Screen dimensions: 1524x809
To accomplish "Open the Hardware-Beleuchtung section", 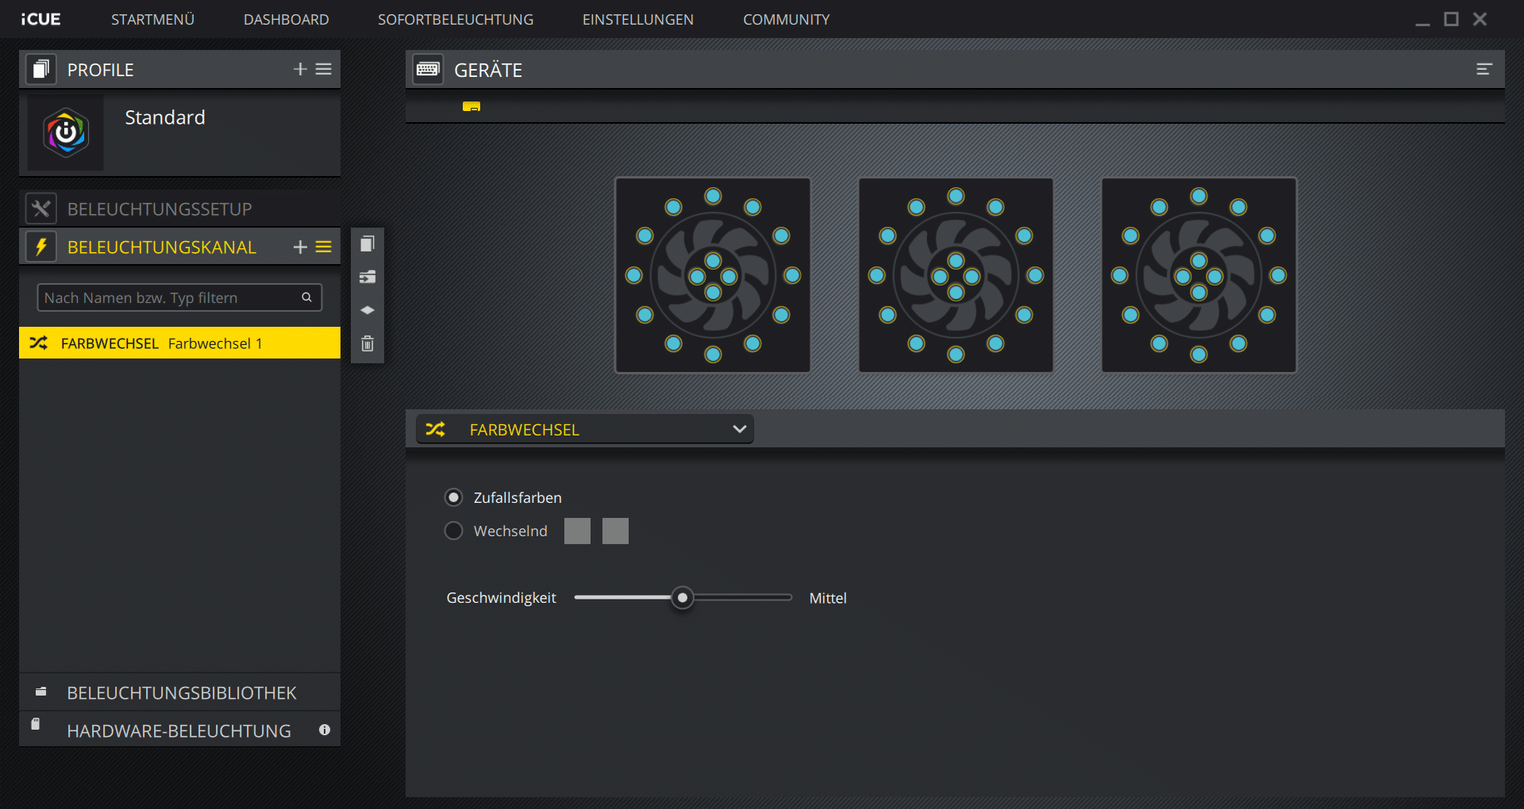I will click(179, 731).
